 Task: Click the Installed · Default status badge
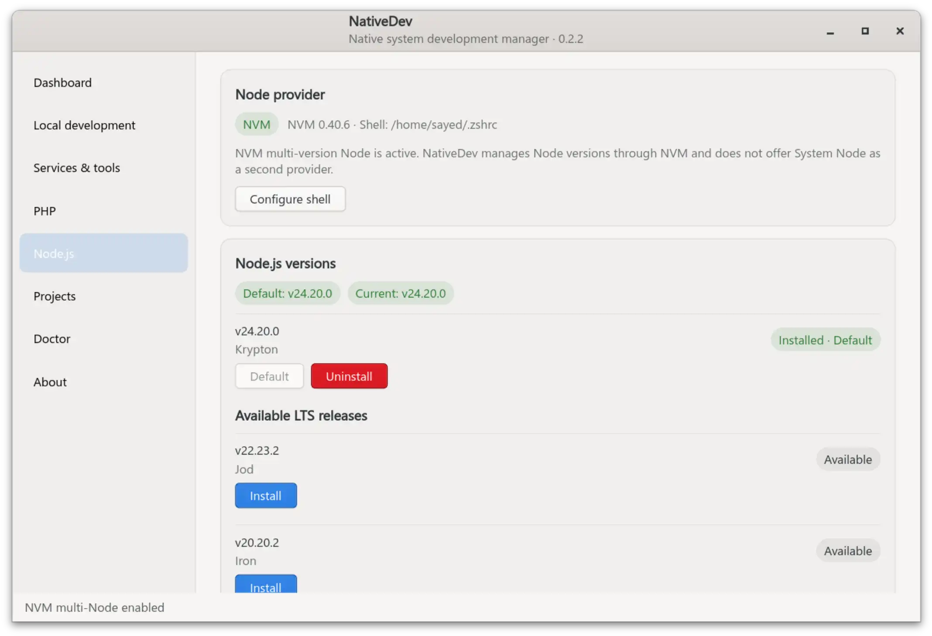825,340
